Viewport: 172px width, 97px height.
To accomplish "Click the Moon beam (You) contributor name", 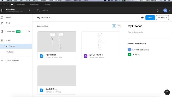I will click(x=141, y=50).
